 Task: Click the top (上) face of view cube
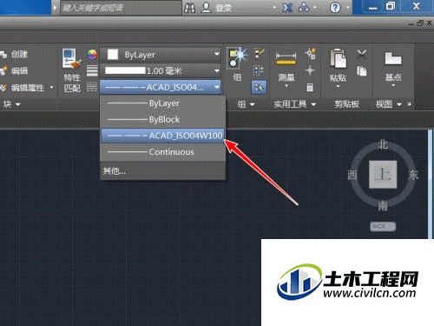coord(383,174)
